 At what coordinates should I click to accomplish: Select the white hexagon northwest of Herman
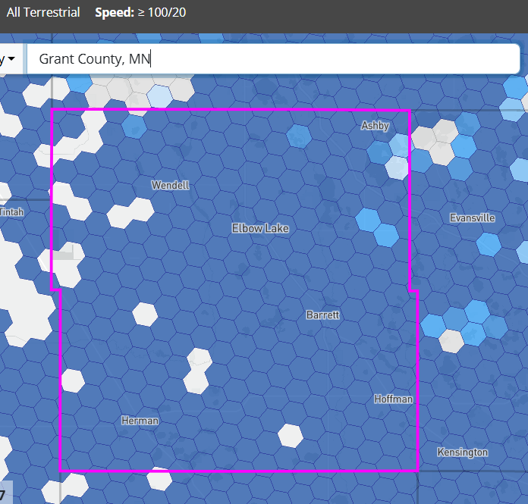[73, 380]
